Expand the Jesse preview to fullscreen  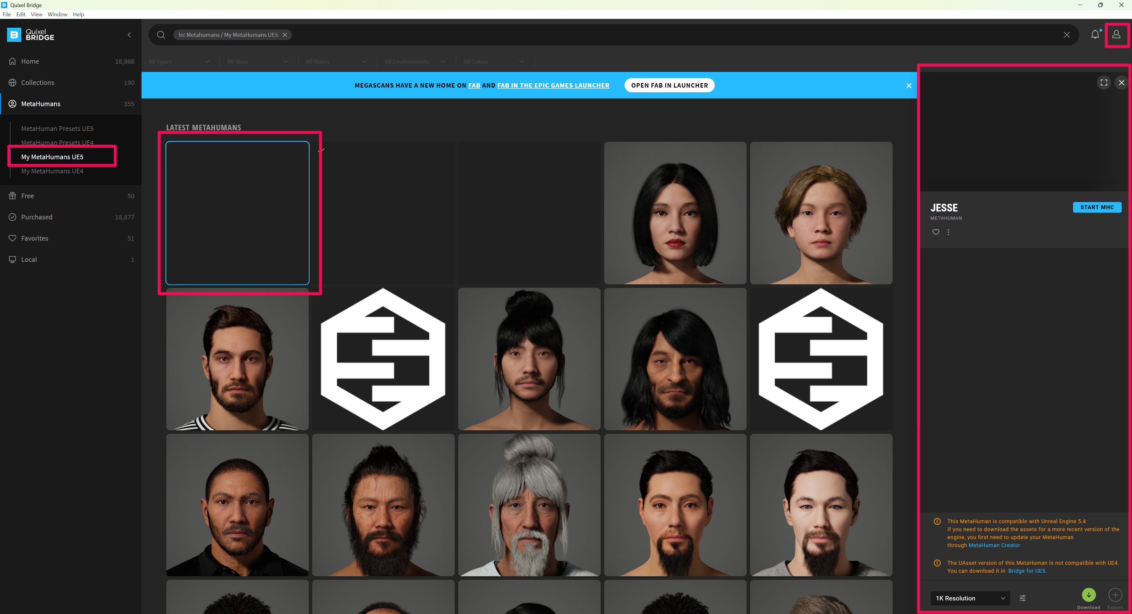(x=1104, y=83)
